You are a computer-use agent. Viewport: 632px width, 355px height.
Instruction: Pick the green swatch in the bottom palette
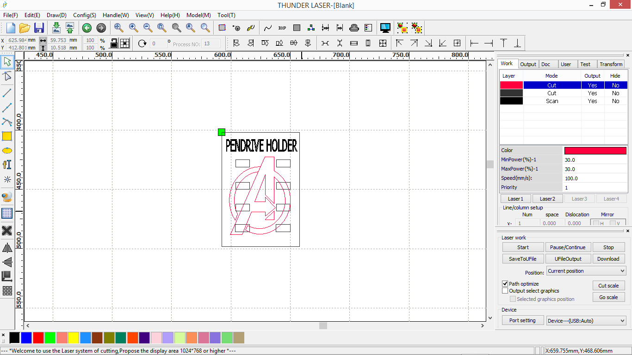[x=50, y=337]
